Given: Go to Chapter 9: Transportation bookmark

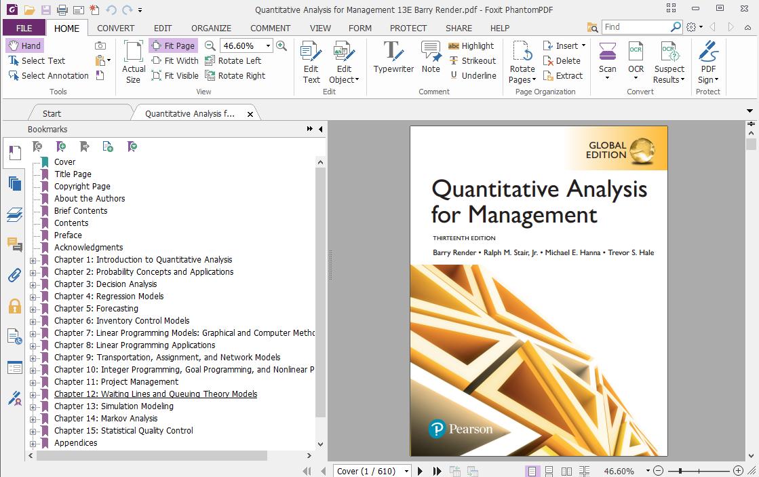Looking at the screenshot, I should coord(167,358).
